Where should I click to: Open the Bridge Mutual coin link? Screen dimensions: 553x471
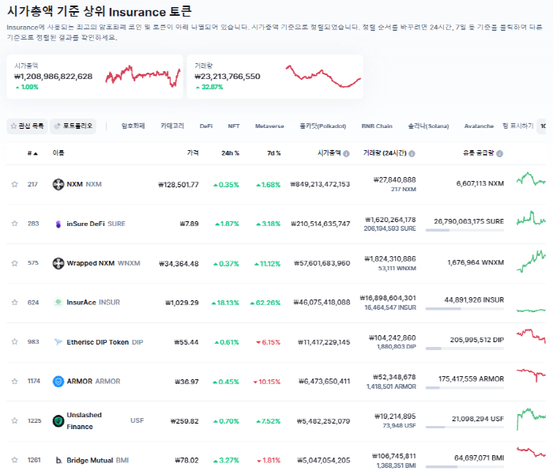(x=98, y=460)
